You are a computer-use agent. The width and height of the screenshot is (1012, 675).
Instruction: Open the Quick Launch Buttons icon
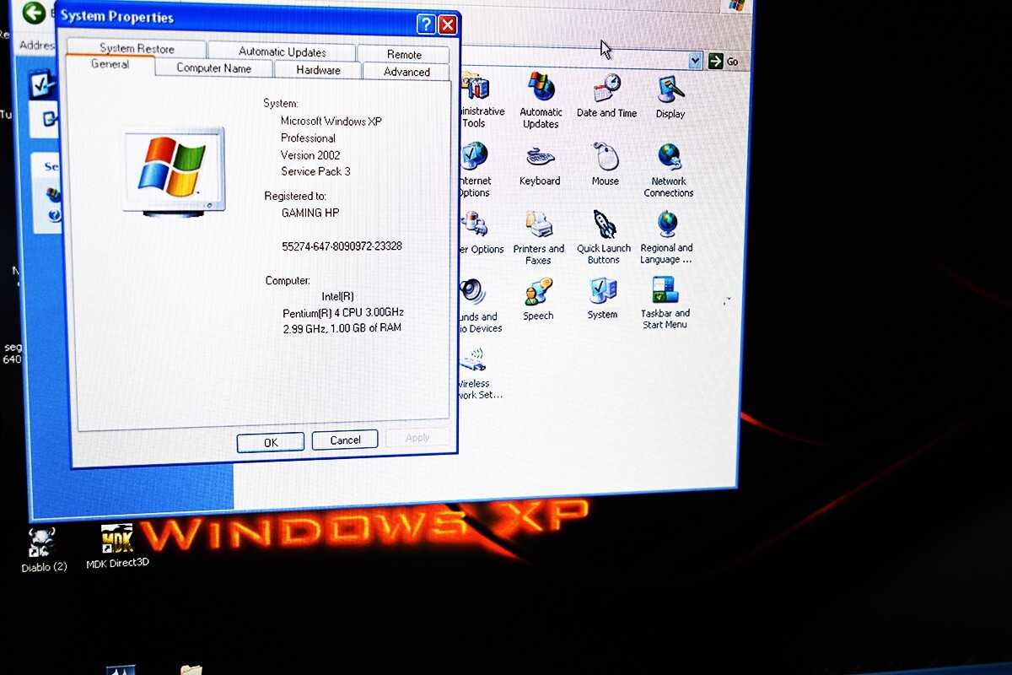[604, 238]
